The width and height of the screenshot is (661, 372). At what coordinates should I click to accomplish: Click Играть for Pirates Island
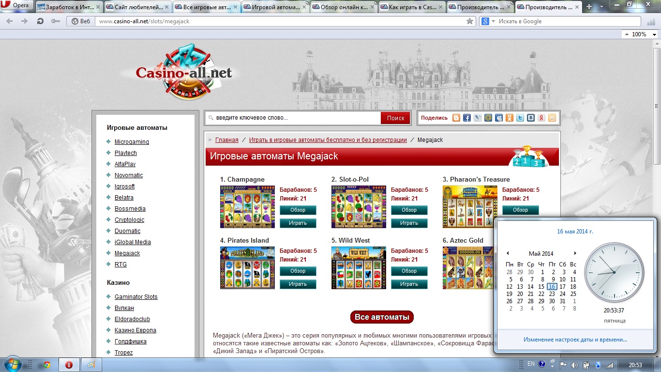[298, 284]
